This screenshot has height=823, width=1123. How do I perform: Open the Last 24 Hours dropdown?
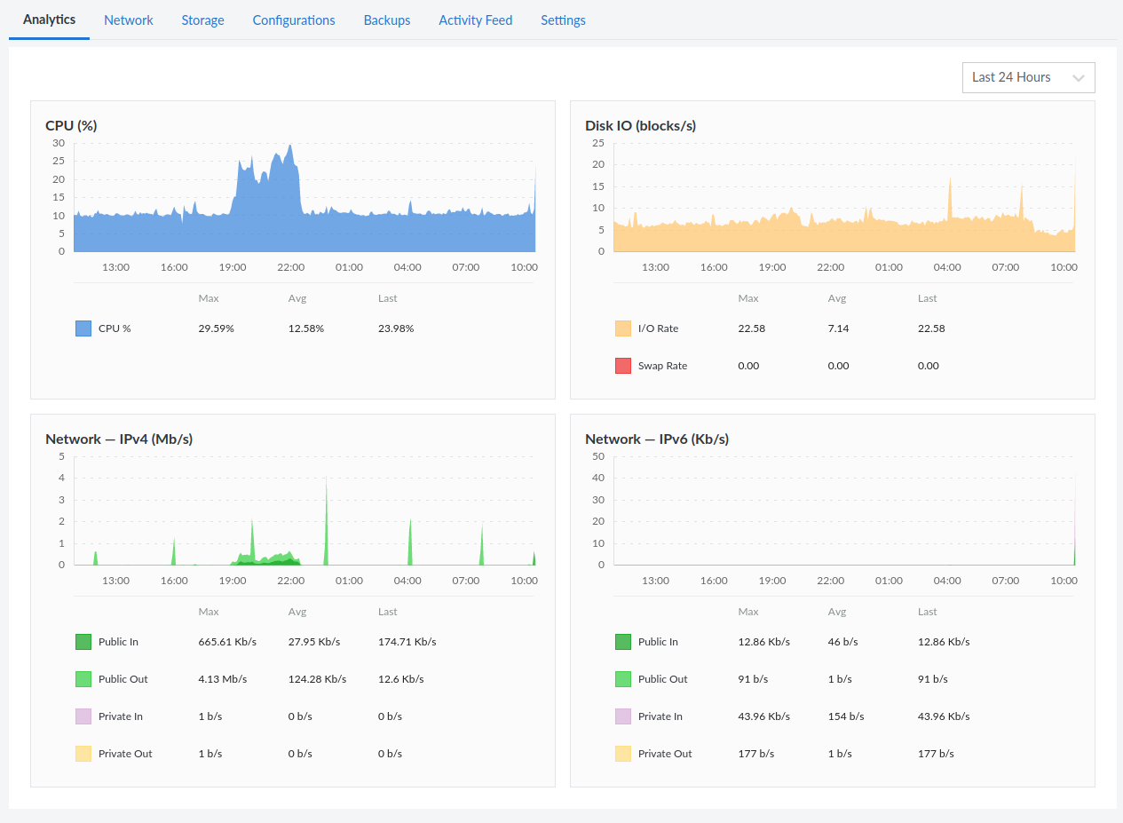point(1028,77)
